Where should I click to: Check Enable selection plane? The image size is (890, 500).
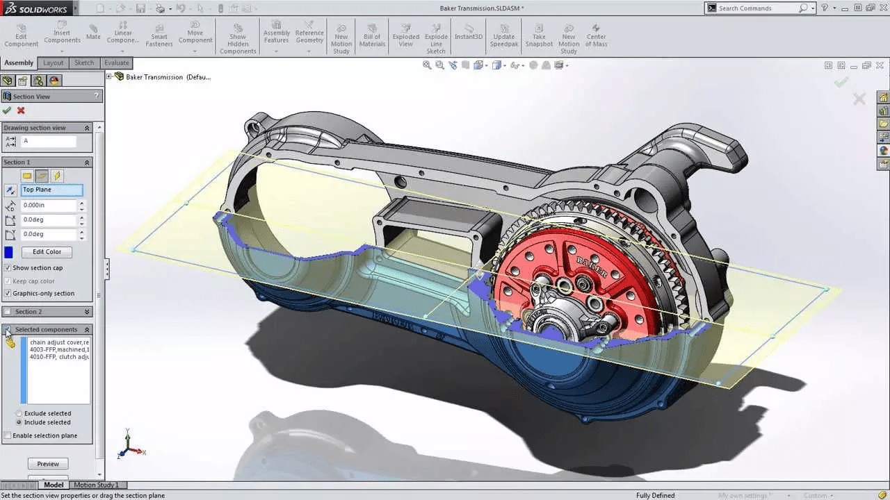(6, 435)
